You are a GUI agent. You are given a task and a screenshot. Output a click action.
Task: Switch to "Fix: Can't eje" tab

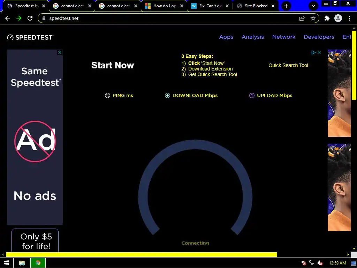pyautogui.click(x=210, y=6)
